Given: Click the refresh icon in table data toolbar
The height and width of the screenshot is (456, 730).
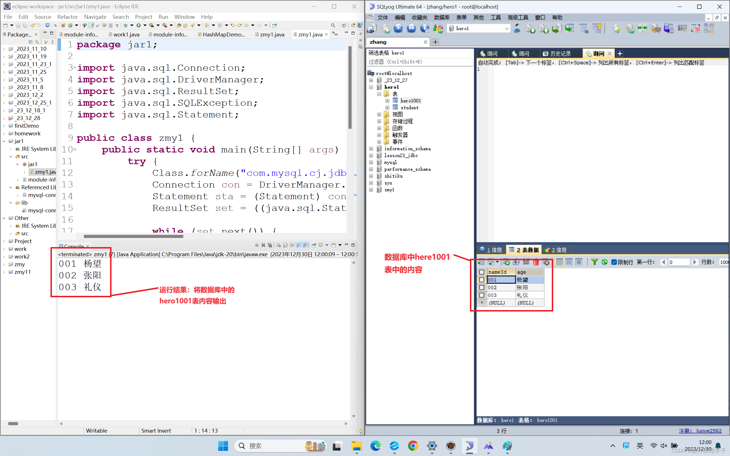Looking at the screenshot, I should coord(605,262).
